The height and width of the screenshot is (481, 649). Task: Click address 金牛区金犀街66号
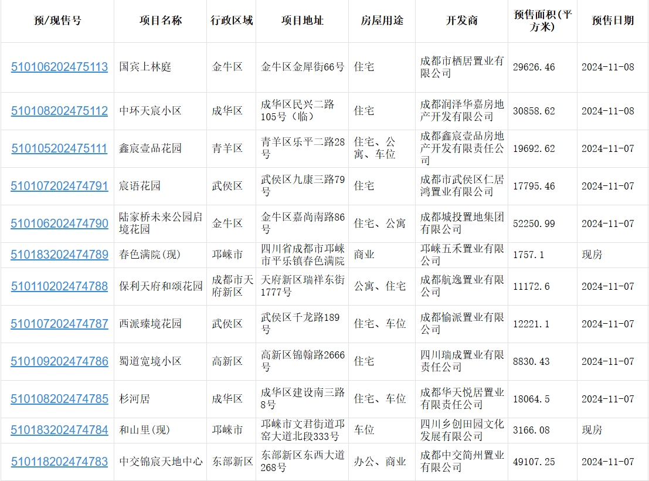coord(303,67)
